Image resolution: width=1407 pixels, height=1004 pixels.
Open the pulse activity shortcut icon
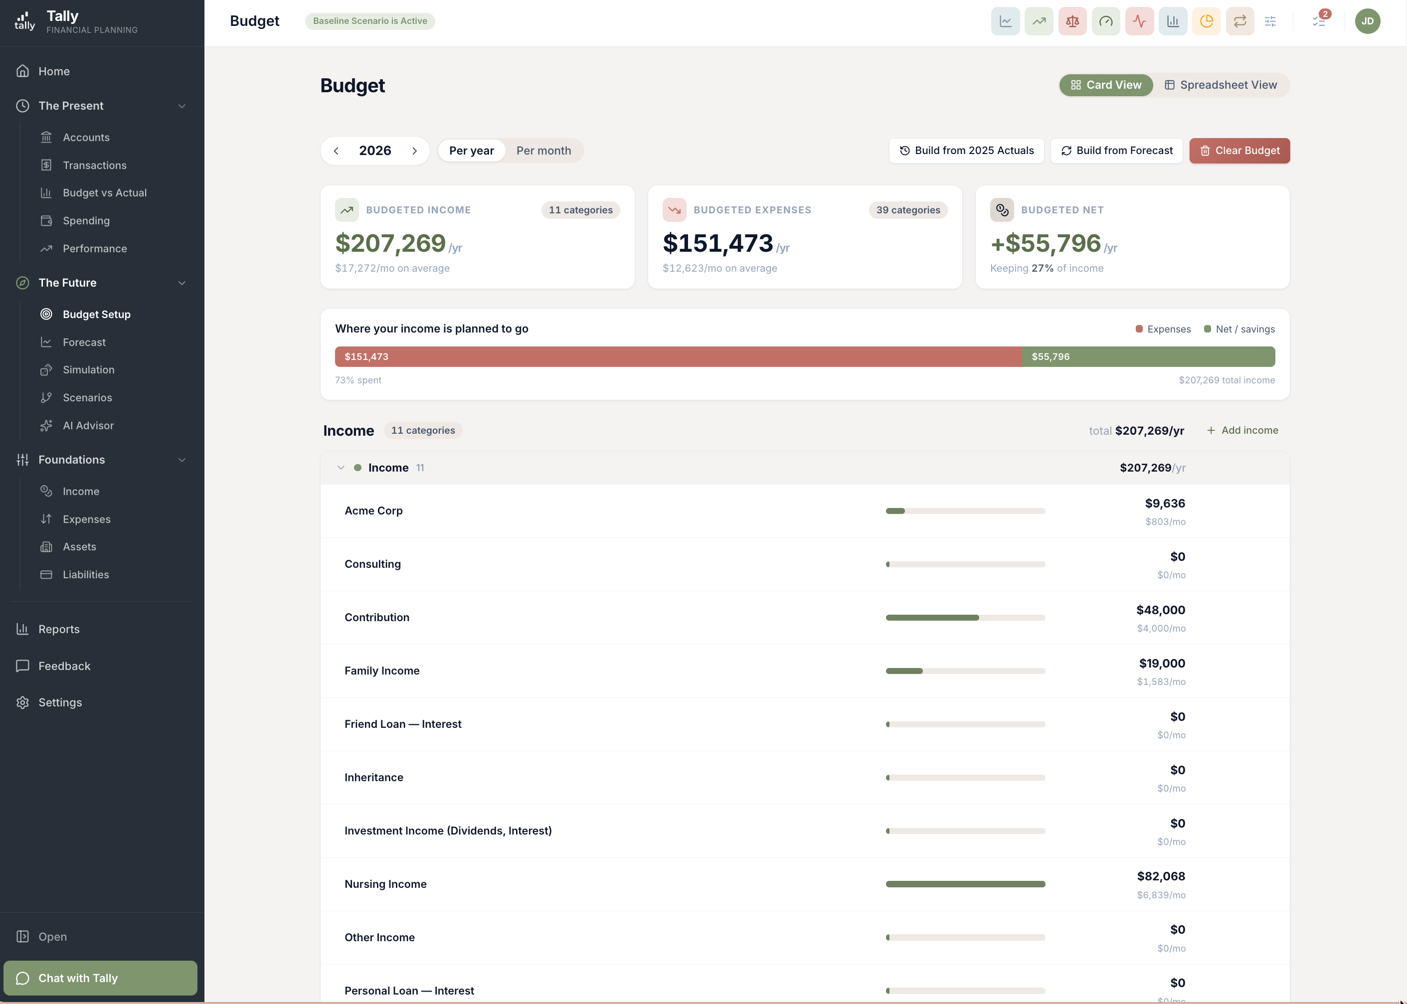1139,21
